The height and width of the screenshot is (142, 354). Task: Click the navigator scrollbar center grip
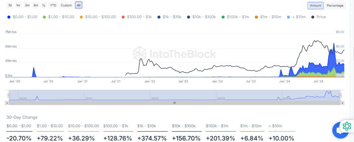pos(175,103)
